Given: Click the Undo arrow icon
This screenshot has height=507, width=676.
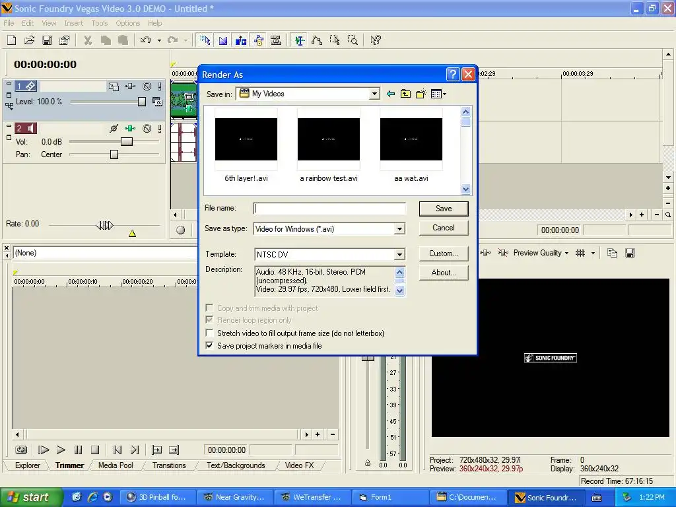Looking at the screenshot, I should (146, 40).
